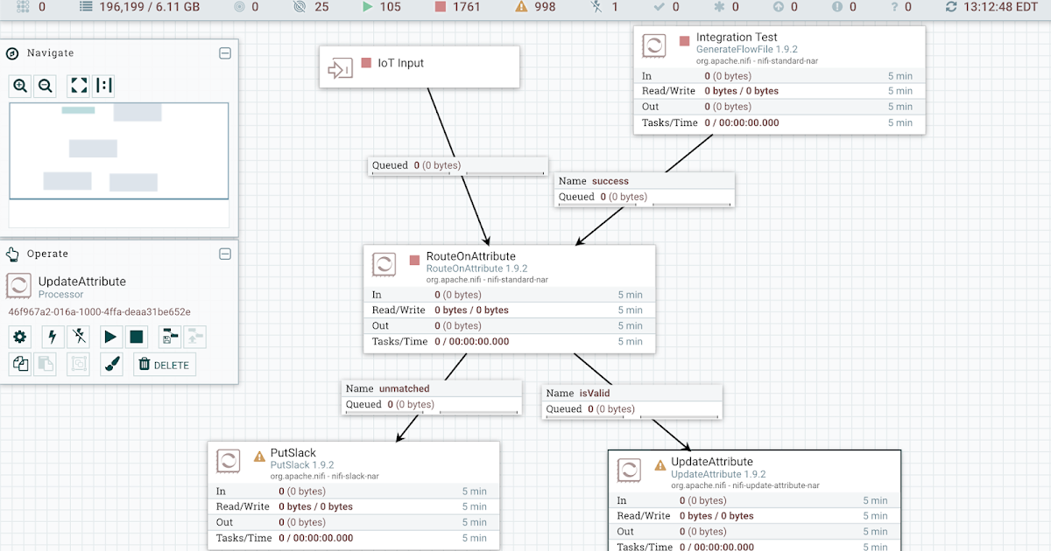Zoom in using the Navigate panel magnifier
The width and height of the screenshot is (1051, 551).
click(19, 86)
